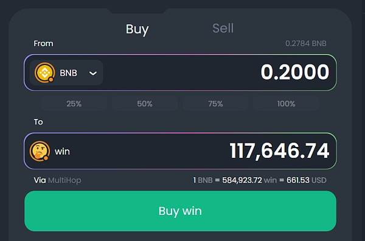Click the green Buy win button
This screenshot has width=365, height=241.
(x=181, y=211)
